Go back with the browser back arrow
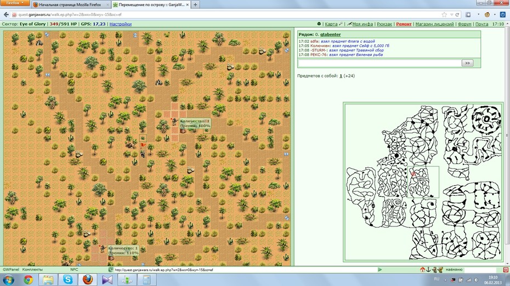This screenshot has width=510, height=286. coord(6,15)
